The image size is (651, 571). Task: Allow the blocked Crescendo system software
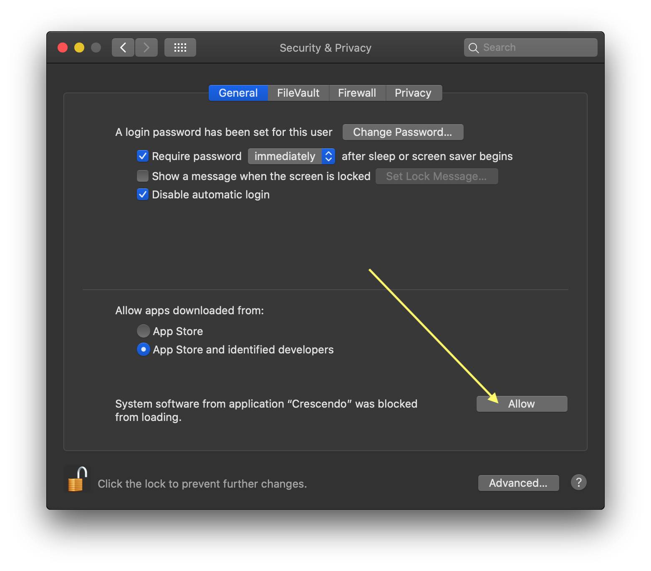click(x=521, y=403)
